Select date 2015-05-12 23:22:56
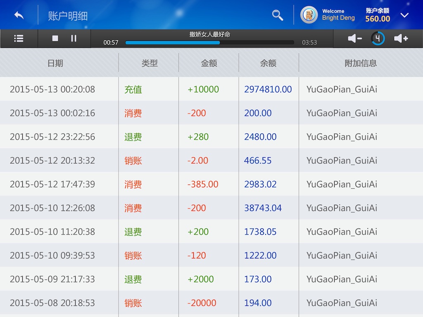Viewport: 423px width, 317px height. pyautogui.click(x=52, y=137)
